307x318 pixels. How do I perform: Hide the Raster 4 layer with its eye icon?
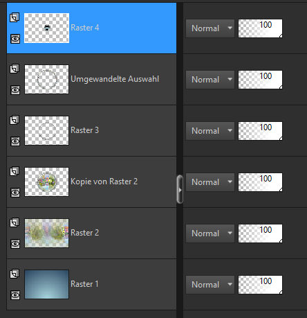tap(15, 39)
